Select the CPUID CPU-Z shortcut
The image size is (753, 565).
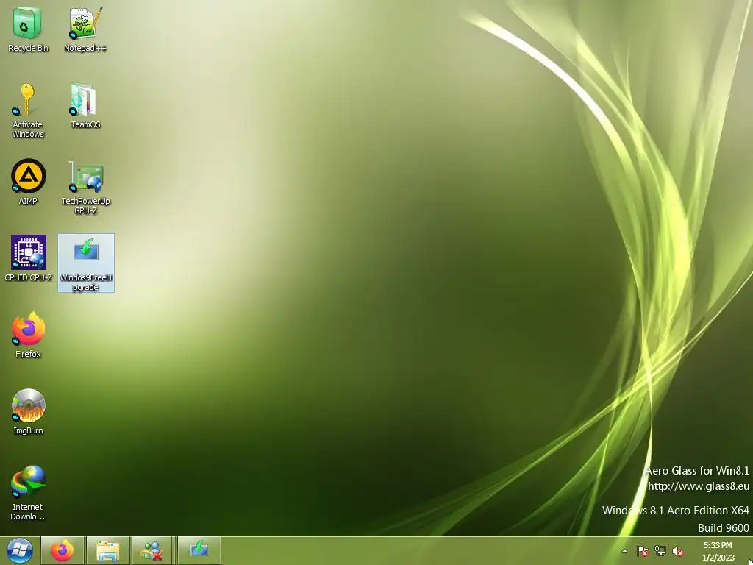coord(28,258)
